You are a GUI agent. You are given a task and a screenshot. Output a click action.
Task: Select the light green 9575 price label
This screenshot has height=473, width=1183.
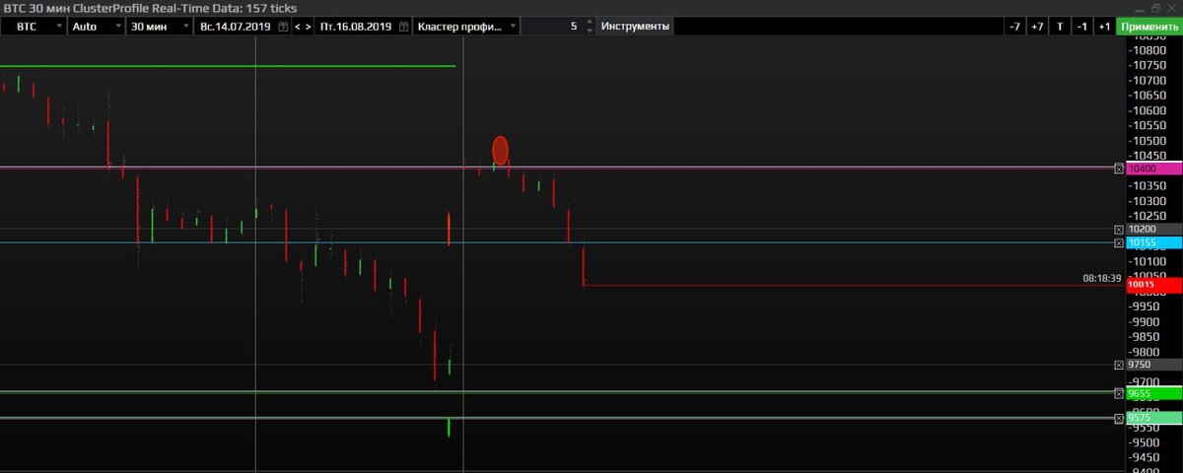click(1153, 418)
